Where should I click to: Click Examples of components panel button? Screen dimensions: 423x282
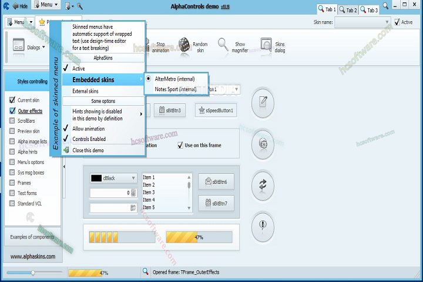tap(33, 237)
